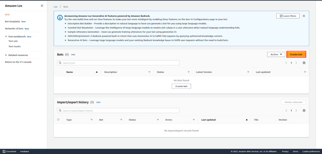Open the Action dropdown

(x=276, y=54)
